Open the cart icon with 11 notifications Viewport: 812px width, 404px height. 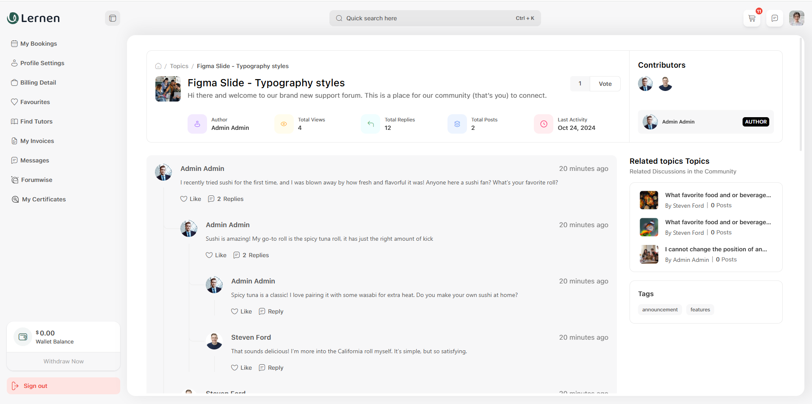pos(751,18)
